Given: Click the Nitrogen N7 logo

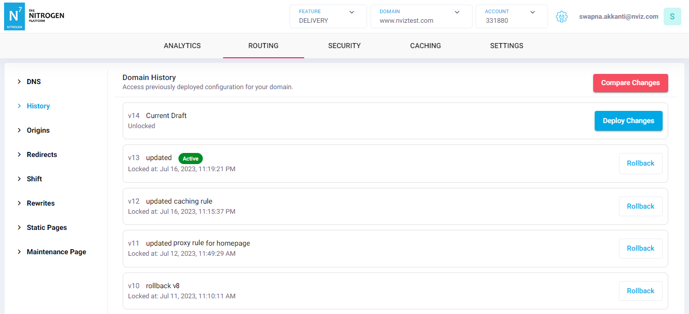Looking at the screenshot, I should pos(14,16).
